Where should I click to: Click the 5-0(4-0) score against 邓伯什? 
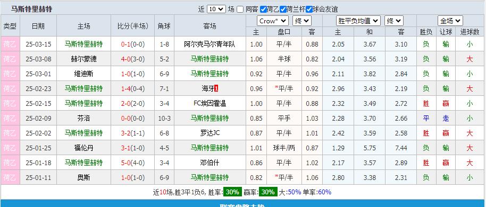click(x=132, y=163)
